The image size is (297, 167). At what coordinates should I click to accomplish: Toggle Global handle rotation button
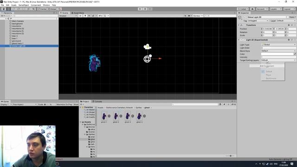pos(52,9)
